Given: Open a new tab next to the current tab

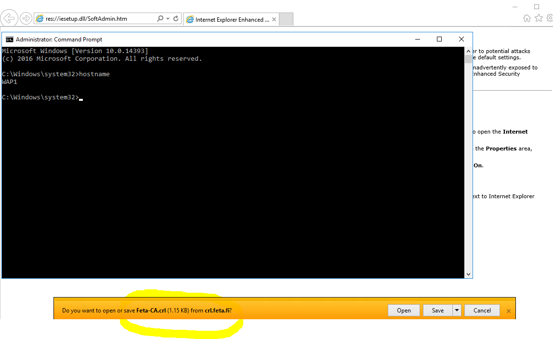Looking at the screenshot, I should tap(286, 19).
